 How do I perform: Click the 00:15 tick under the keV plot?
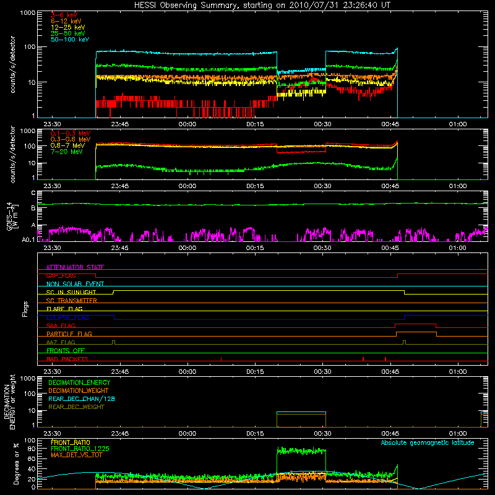255,124
